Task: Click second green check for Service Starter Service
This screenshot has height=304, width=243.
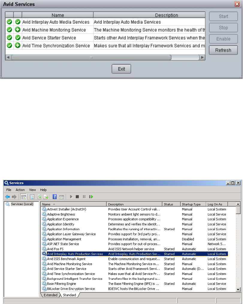Action: point(18,38)
